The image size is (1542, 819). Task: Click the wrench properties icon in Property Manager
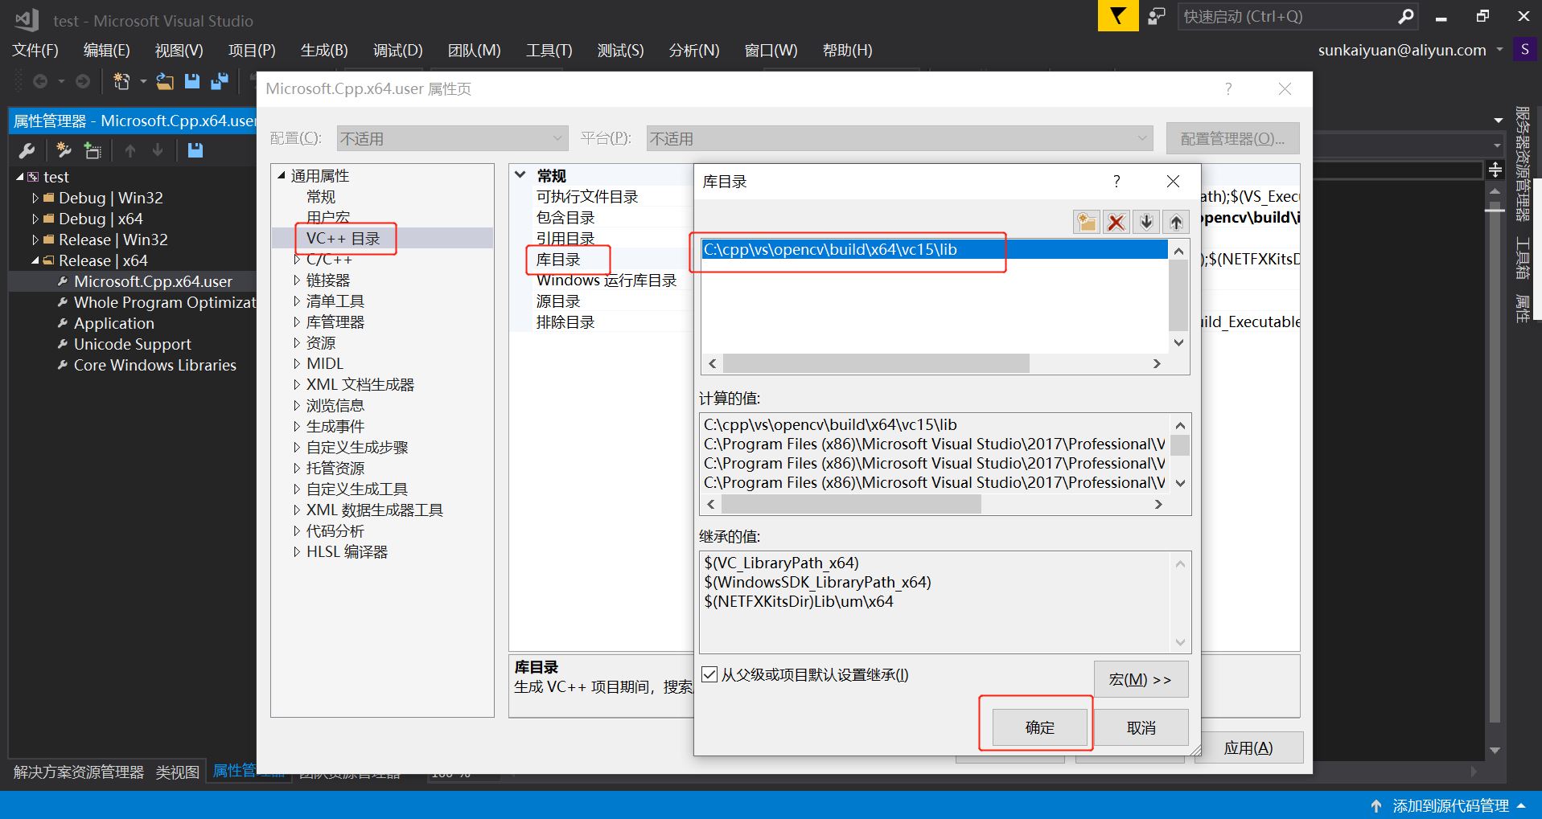[x=27, y=150]
